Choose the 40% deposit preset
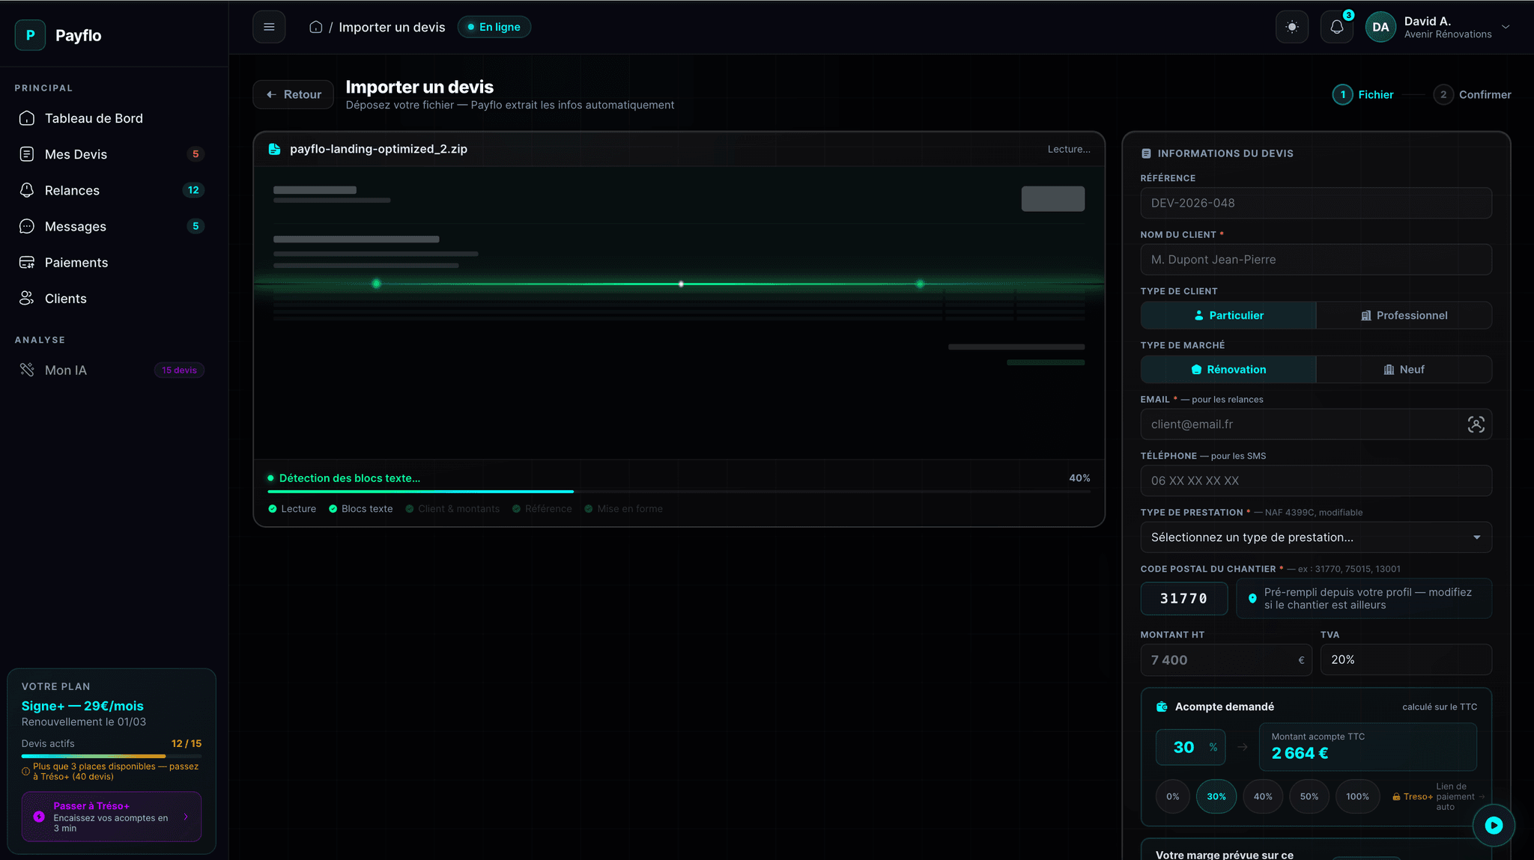The height and width of the screenshot is (860, 1534). coord(1263,796)
